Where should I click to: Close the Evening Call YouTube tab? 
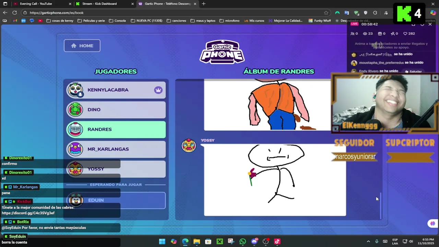(70, 4)
